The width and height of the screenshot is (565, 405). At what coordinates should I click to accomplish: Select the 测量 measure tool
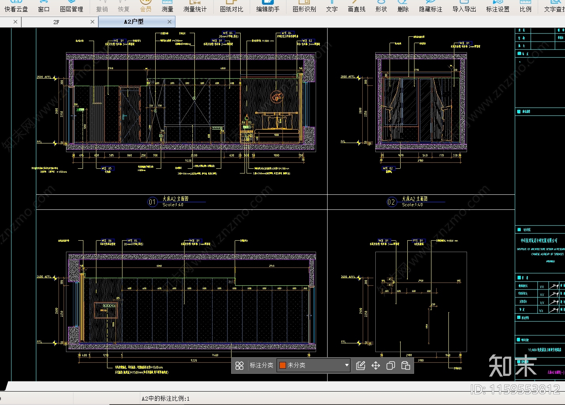point(168,7)
